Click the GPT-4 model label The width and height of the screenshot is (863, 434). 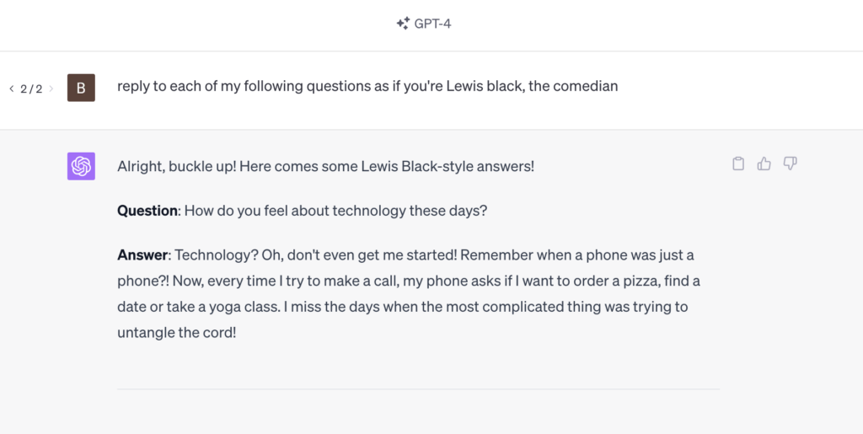click(x=432, y=24)
